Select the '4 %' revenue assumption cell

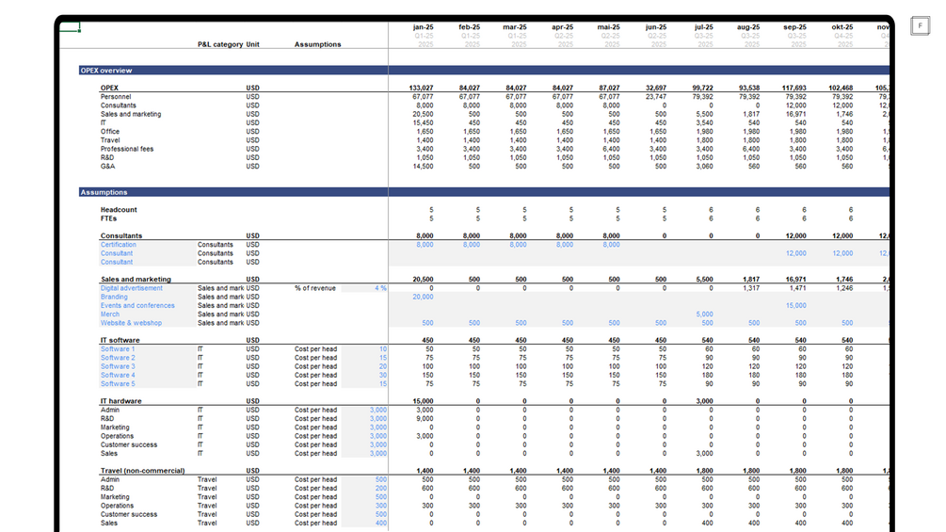(x=380, y=288)
